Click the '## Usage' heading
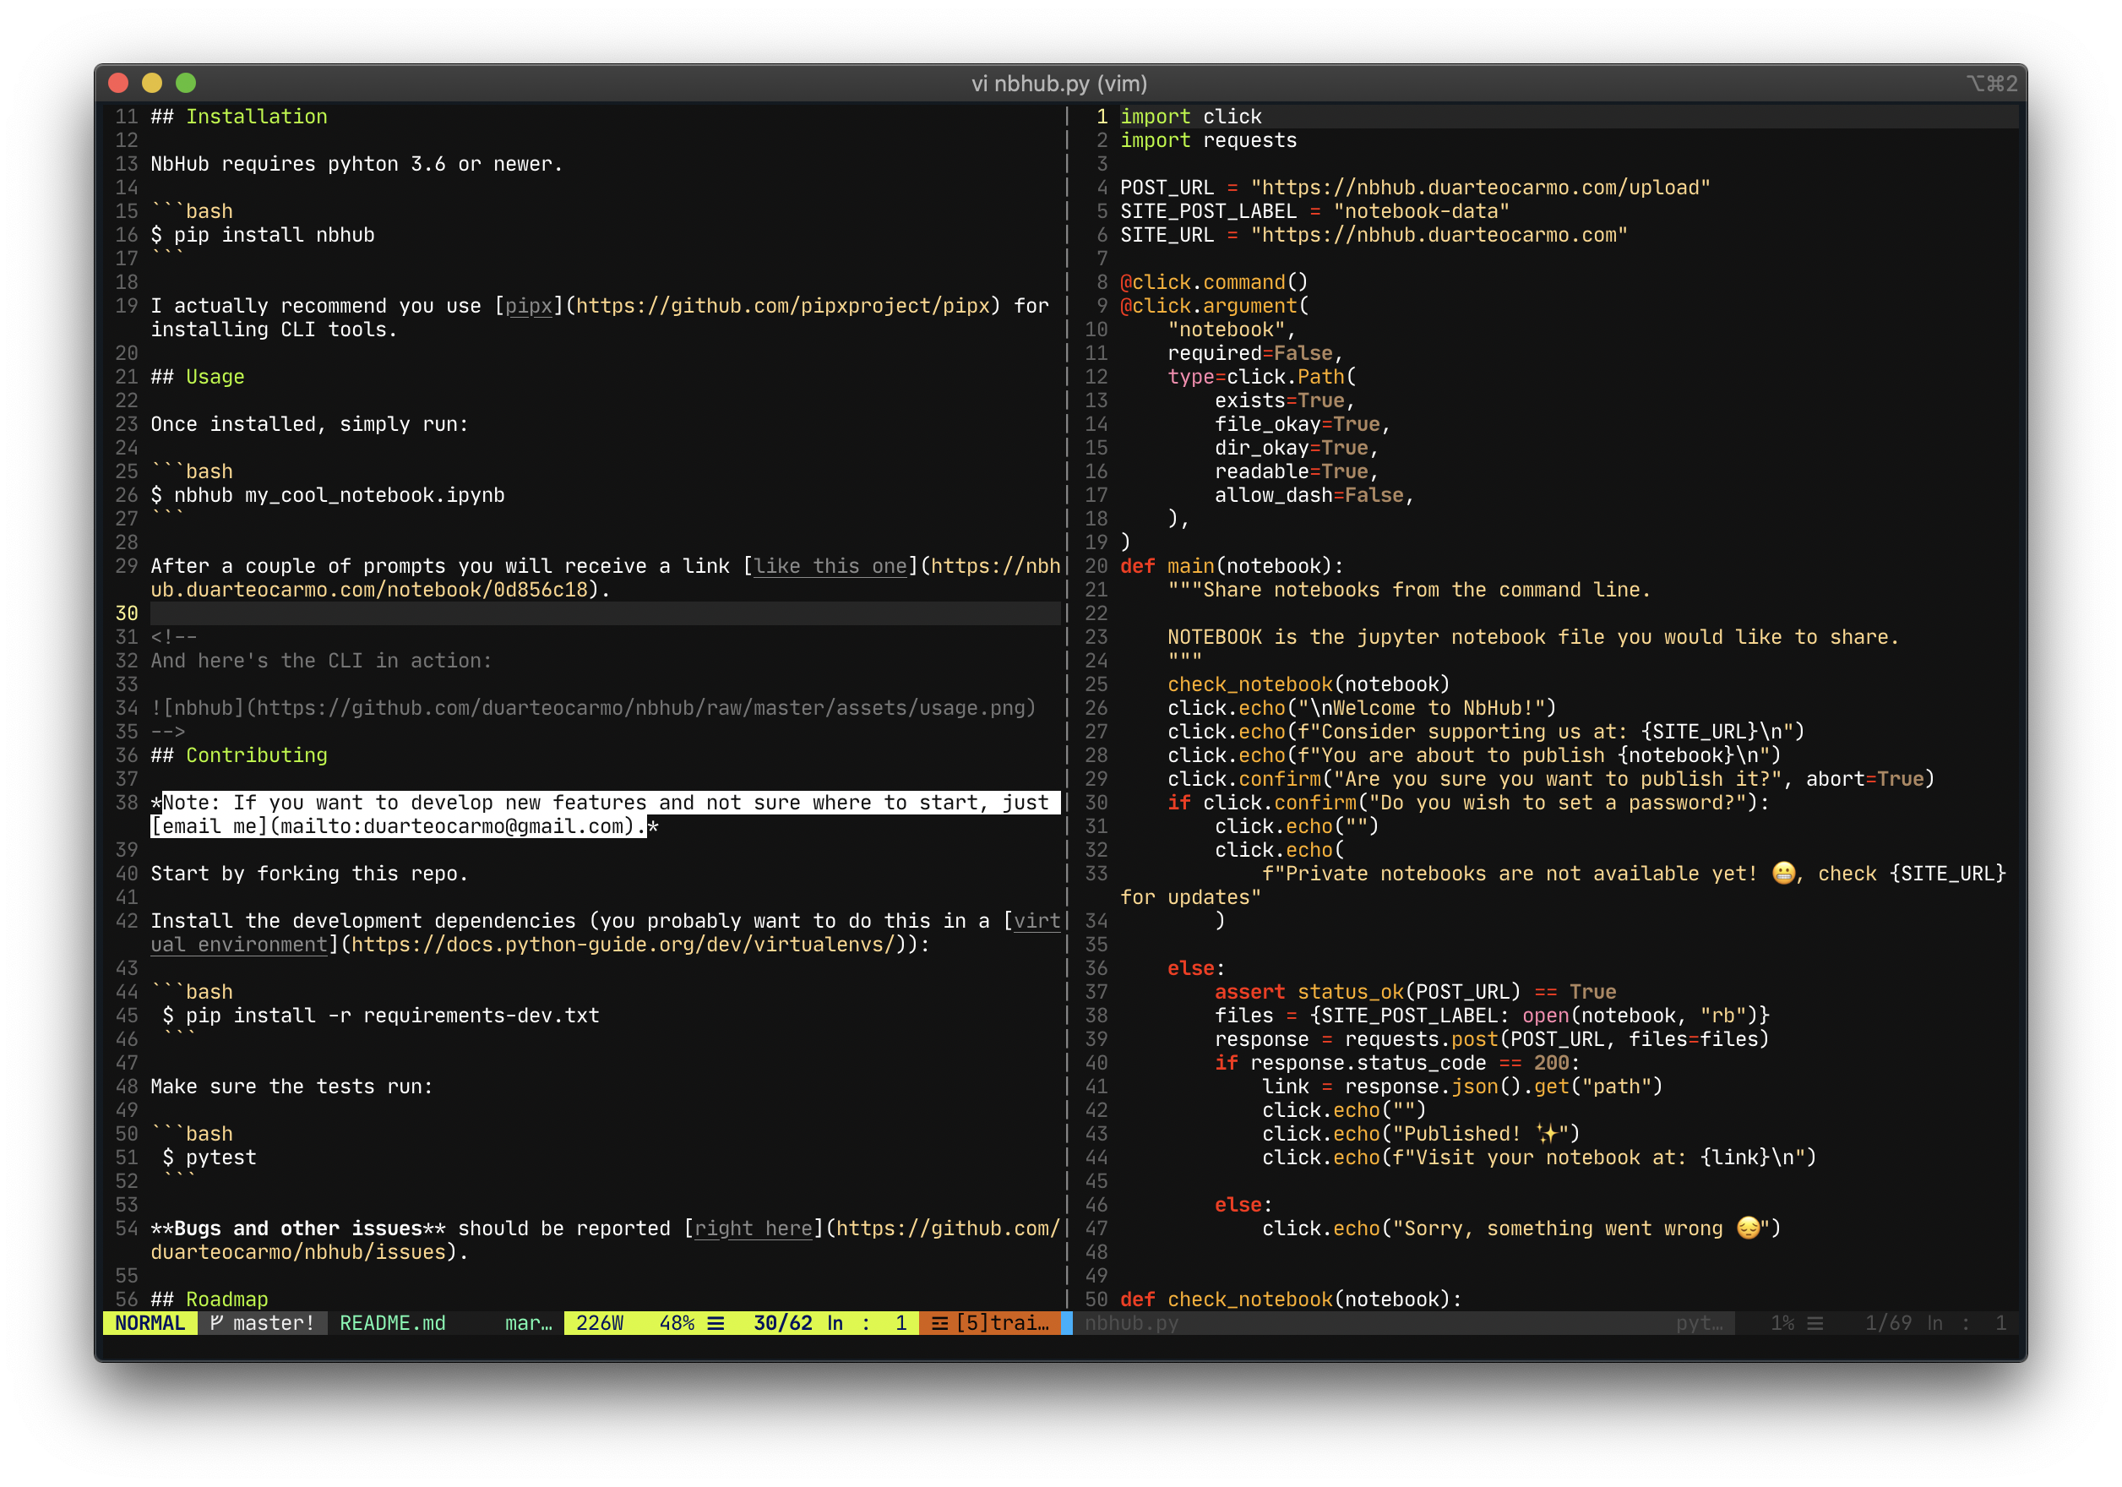 click(x=198, y=376)
